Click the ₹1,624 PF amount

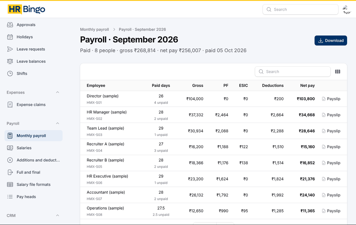click(x=222, y=179)
